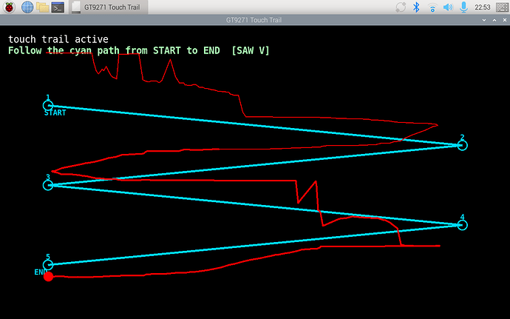Tap waypoint 3 circle
Viewport: 510px width, 319px height.
point(48,185)
